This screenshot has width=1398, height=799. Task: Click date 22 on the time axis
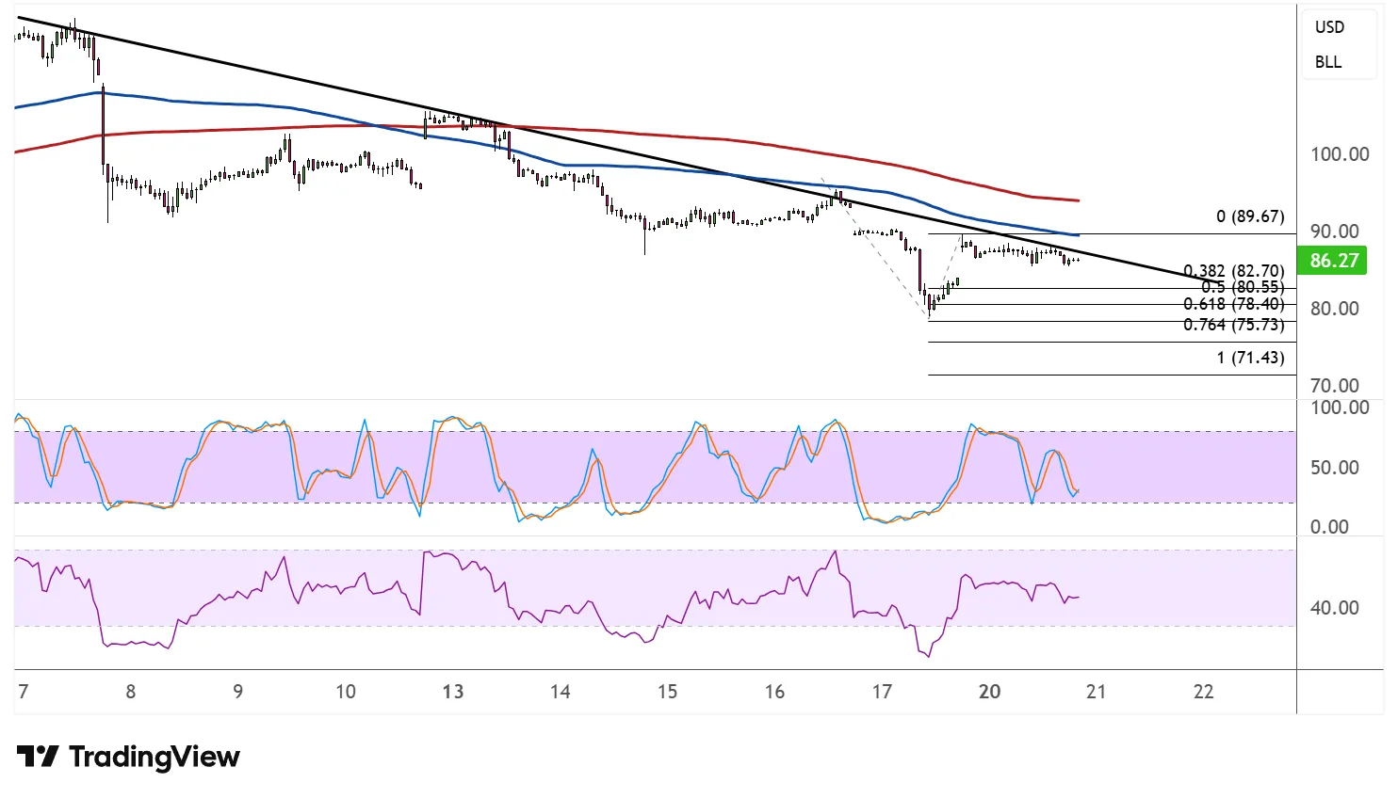1203,692
